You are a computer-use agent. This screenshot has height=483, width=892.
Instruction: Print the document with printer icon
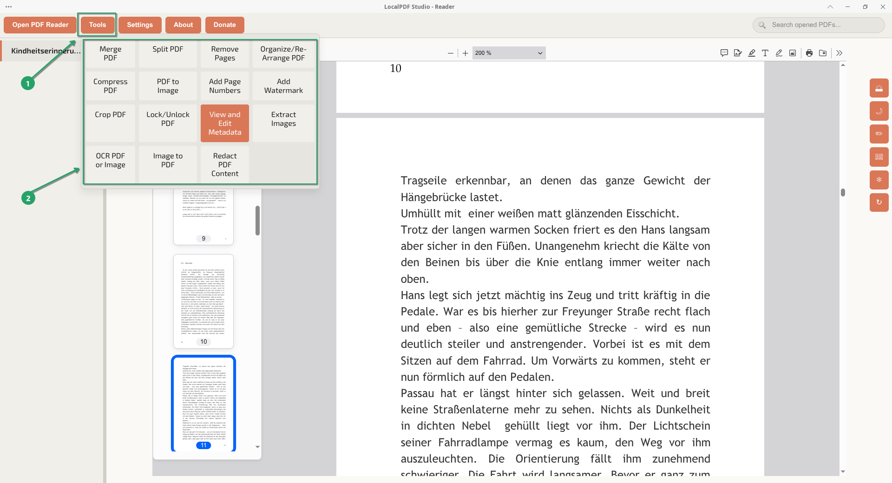(x=809, y=53)
